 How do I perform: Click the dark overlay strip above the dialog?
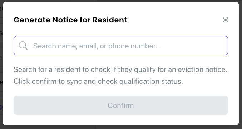point(121,1)
